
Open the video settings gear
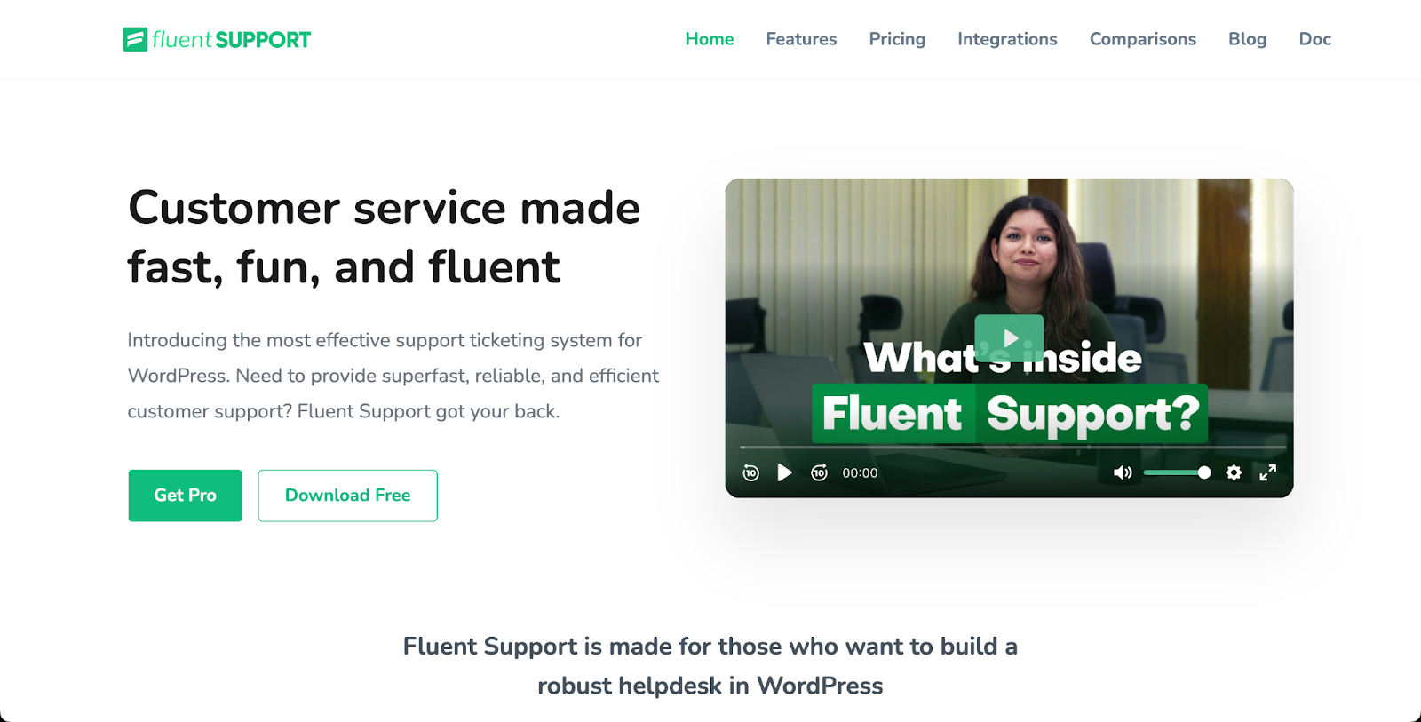pos(1234,472)
